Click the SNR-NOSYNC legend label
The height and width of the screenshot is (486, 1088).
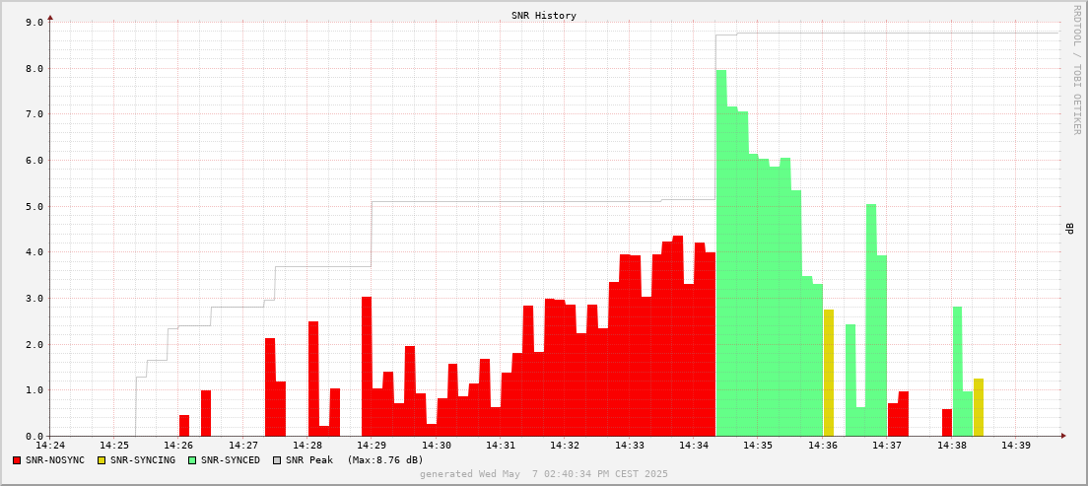pyautogui.click(x=55, y=460)
